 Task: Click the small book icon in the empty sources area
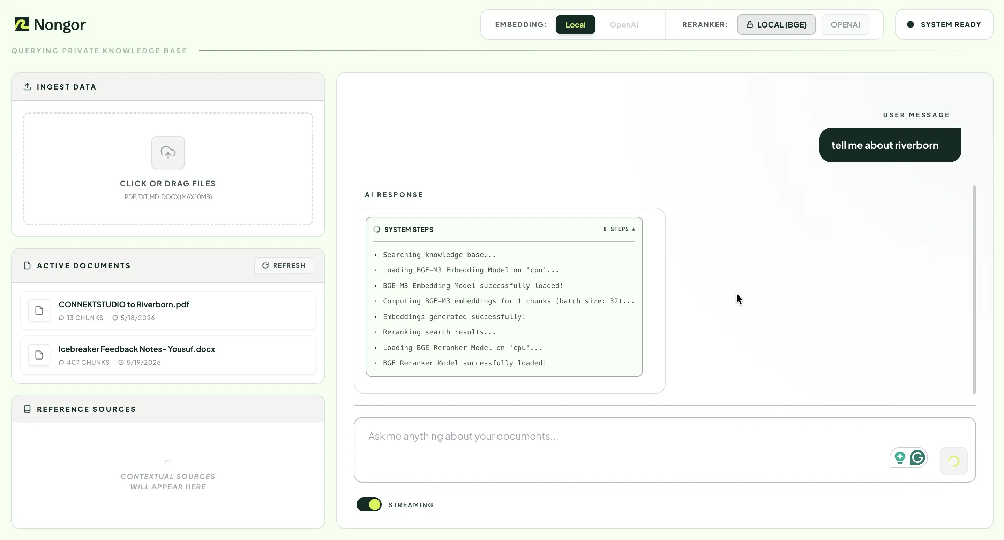pyautogui.click(x=168, y=463)
